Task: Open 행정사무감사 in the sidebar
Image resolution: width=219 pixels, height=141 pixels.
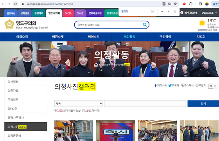Action: tap(26, 118)
